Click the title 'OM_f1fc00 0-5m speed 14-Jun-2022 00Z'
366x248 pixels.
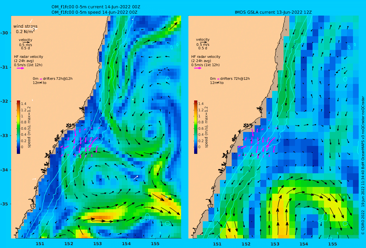click(x=94, y=12)
